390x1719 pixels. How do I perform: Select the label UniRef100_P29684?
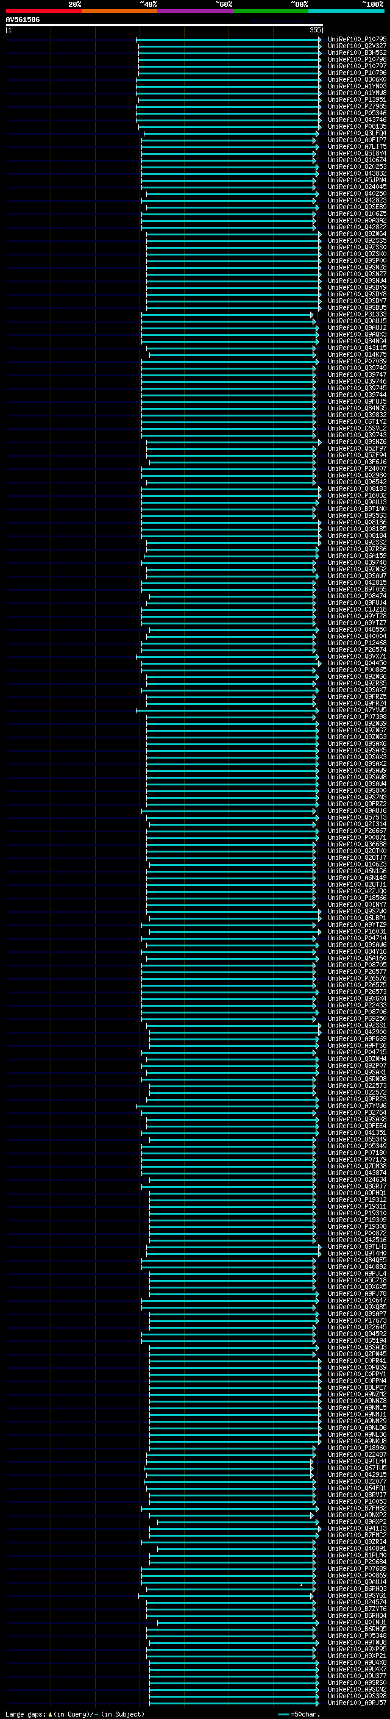pos(356,1562)
